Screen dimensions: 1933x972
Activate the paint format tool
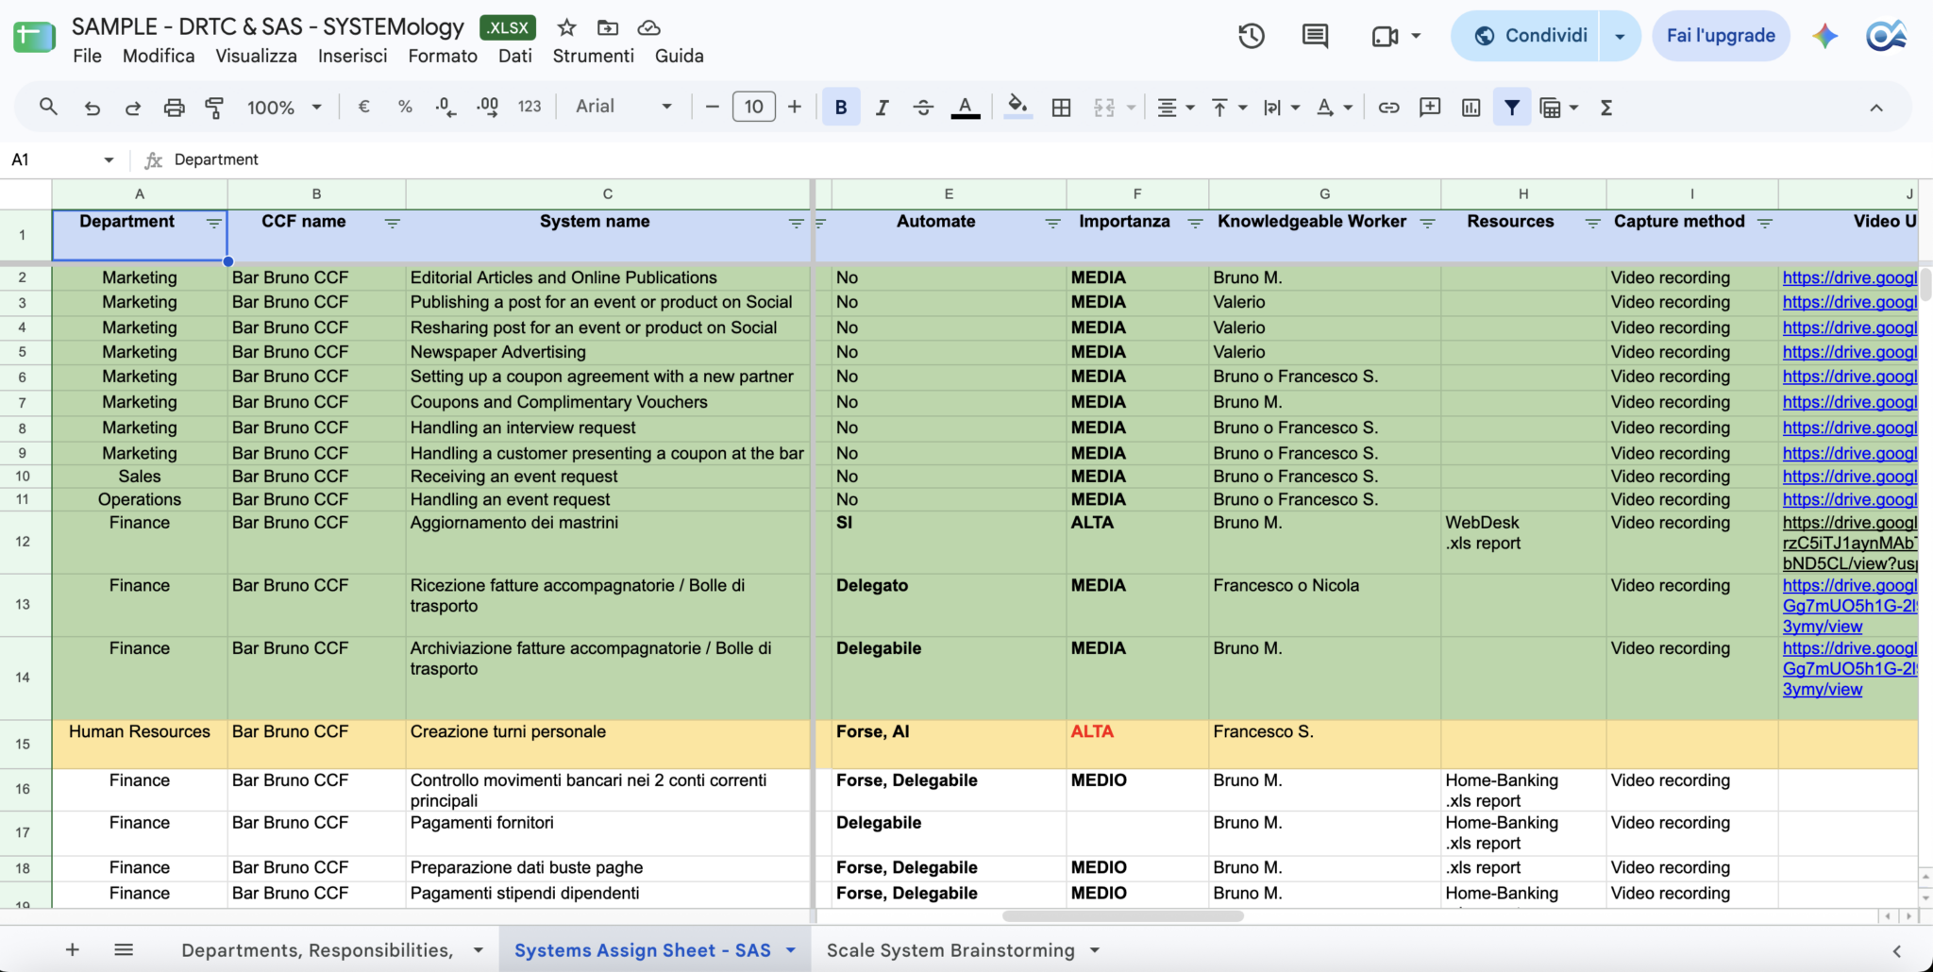[x=214, y=108]
